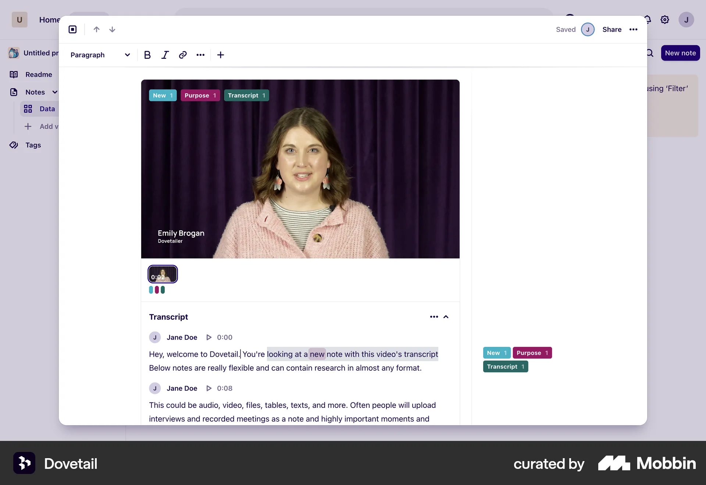Expand the Notes section in sidebar

54,92
